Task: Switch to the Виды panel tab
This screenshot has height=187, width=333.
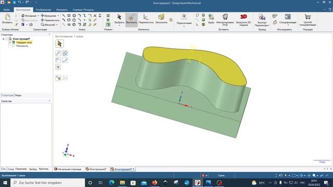Action: 18,96
